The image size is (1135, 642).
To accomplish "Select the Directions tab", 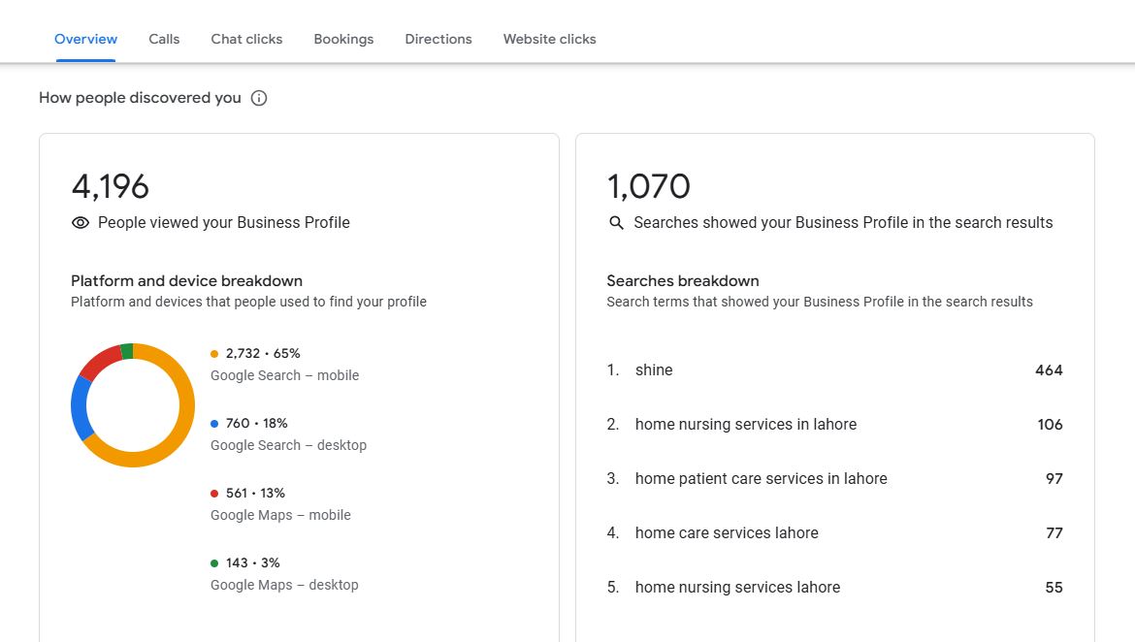I will point(438,40).
